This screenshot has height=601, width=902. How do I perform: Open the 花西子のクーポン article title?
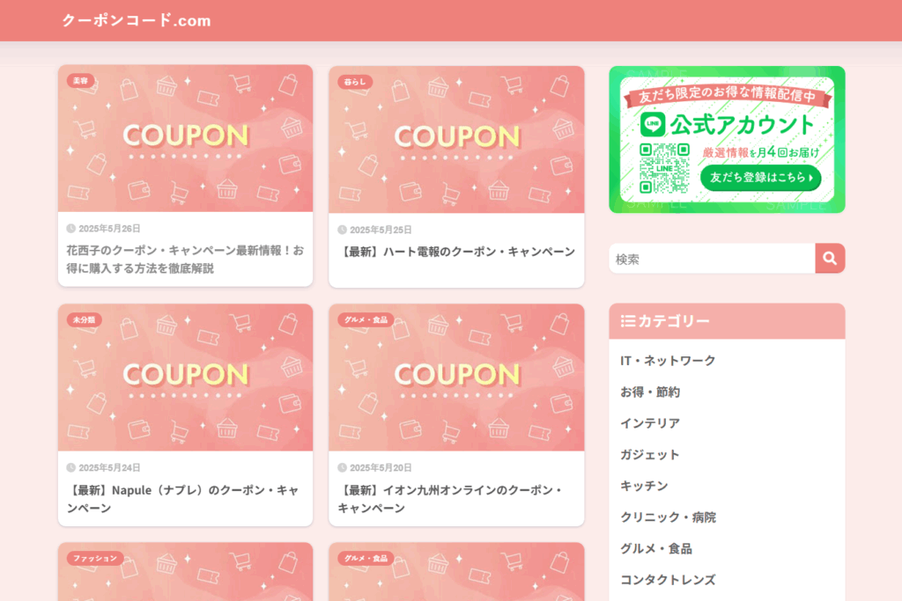pyautogui.click(x=185, y=259)
